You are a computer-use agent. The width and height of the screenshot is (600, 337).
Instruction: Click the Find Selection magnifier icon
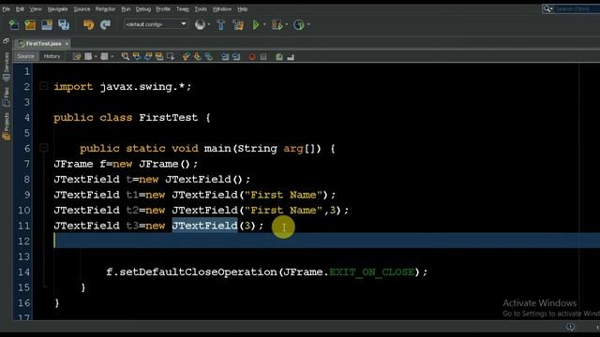(x=125, y=57)
